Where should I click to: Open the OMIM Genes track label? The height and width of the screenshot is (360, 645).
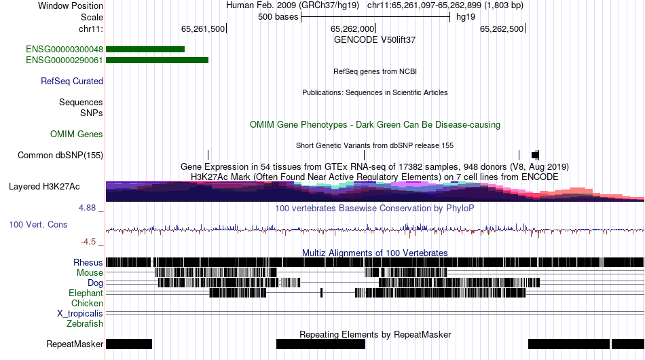coord(77,134)
